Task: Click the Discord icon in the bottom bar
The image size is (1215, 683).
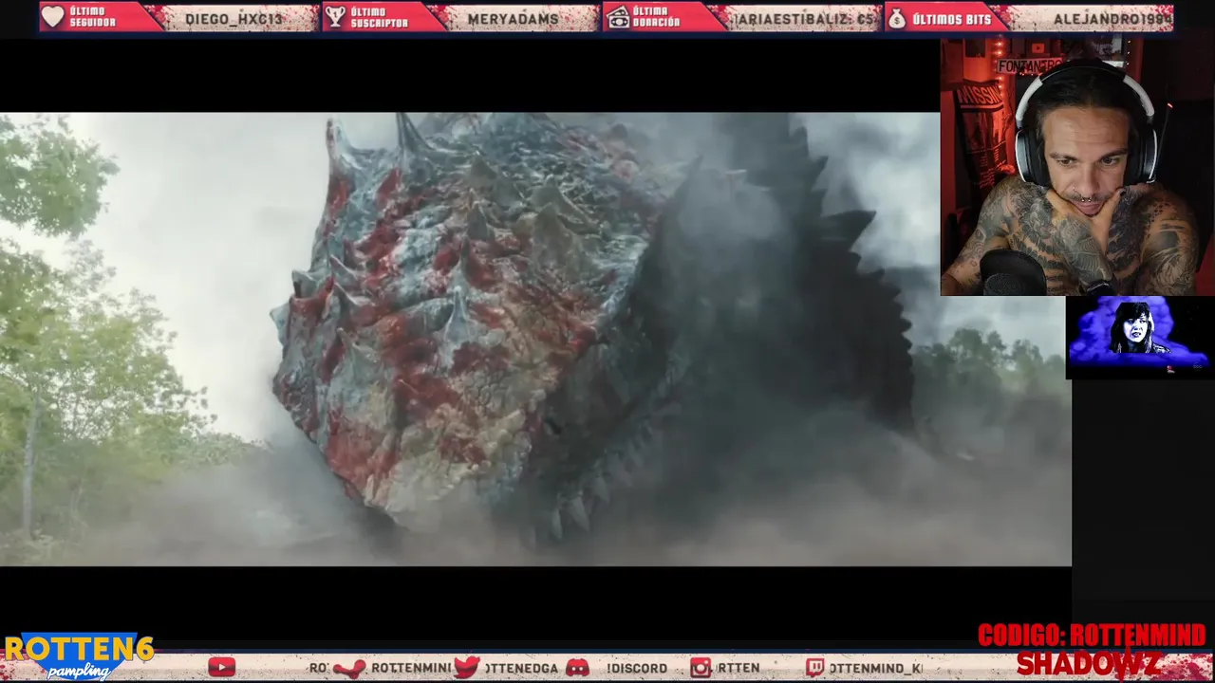Action: [576, 668]
